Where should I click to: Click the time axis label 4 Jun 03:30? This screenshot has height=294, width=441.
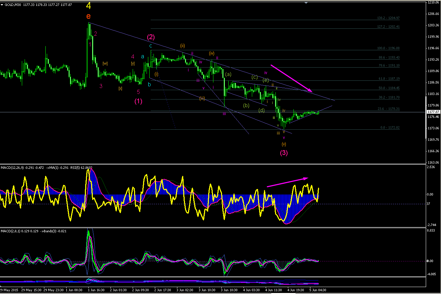(251, 290)
